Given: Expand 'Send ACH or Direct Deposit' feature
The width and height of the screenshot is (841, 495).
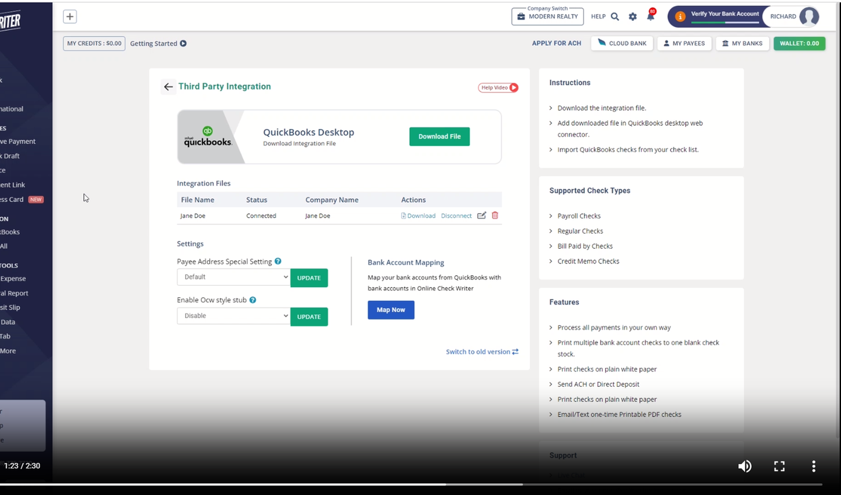Looking at the screenshot, I should pyautogui.click(x=598, y=385).
